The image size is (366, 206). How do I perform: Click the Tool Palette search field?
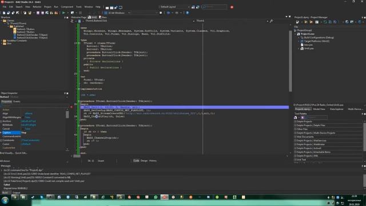coord(316,117)
